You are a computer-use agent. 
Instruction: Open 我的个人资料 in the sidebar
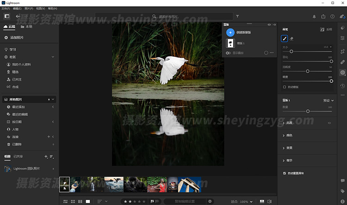[x=22, y=64]
